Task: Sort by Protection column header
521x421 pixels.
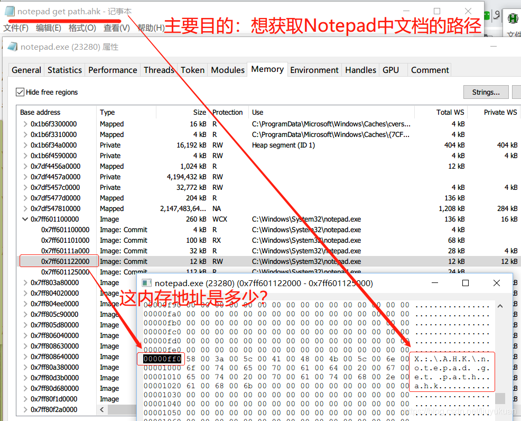Action: pyautogui.click(x=229, y=113)
